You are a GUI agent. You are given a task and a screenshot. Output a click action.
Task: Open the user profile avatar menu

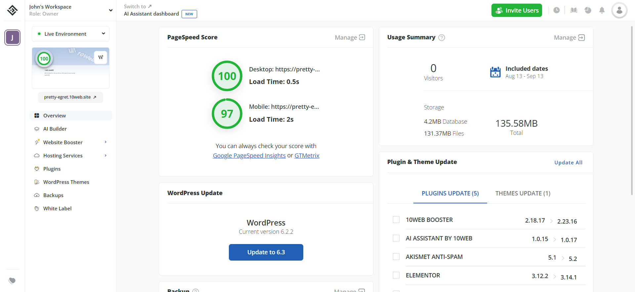pos(619,10)
